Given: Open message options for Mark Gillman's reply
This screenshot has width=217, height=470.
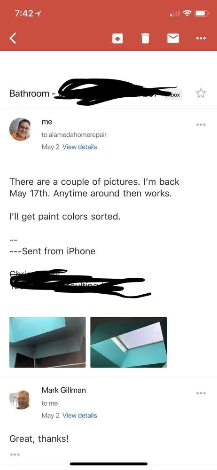Looking at the screenshot, I should coord(201,393).
